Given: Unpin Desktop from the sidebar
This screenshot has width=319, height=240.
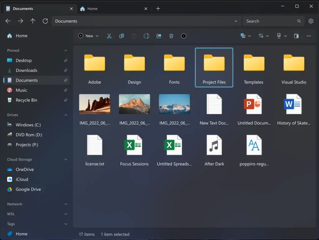Looking at the screenshot, I should pos(65,60).
